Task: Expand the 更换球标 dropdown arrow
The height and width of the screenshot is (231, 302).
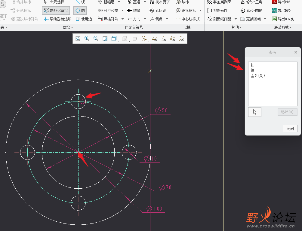Action: coord(201,11)
